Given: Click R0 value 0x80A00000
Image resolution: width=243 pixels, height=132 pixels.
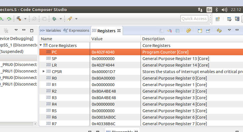Looking at the screenshot, I should click(x=103, y=78).
